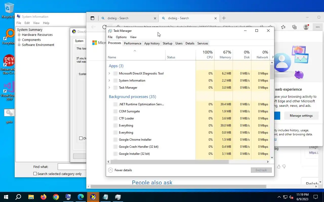The image size is (324, 202).
Task: Expand Software Environment tree node
Action: tap(19, 45)
